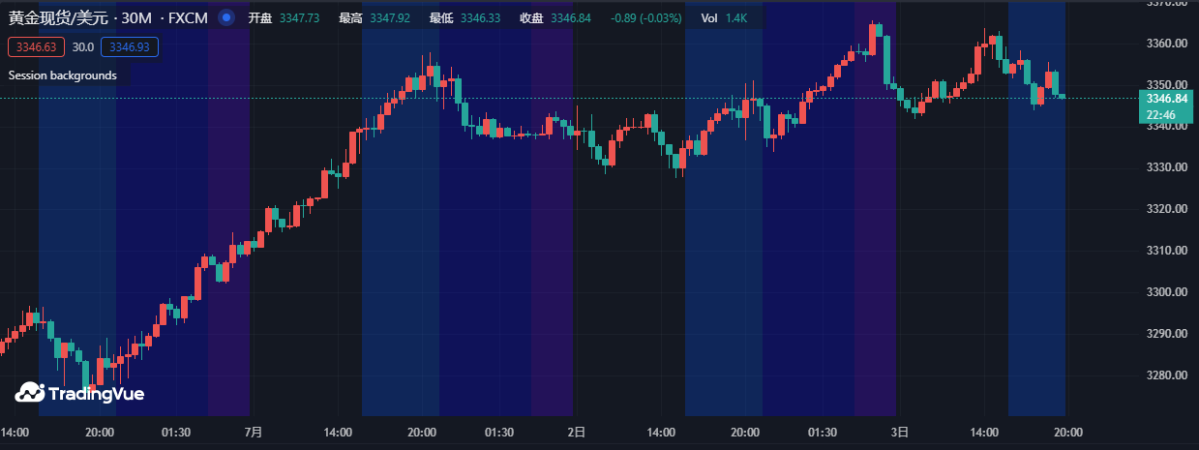Click the 7月 date marker on time axis
The width and height of the screenshot is (1199, 450).
pyautogui.click(x=255, y=433)
